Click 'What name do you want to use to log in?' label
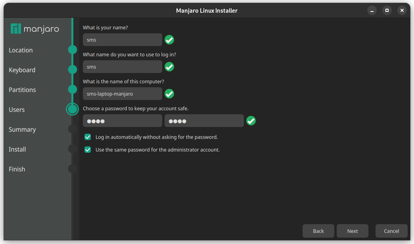The height and width of the screenshot is (244, 414). point(129,55)
